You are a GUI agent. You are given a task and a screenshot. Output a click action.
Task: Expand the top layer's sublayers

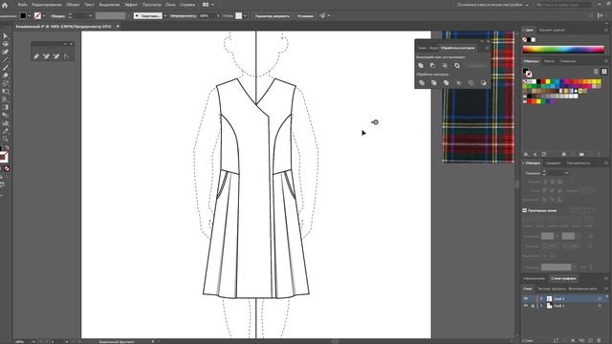(x=541, y=299)
